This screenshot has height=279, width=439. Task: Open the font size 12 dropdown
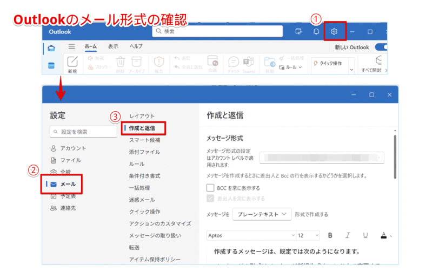pyautogui.click(x=308, y=235)
